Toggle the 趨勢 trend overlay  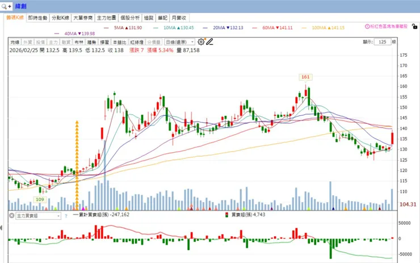coord(91,43)
